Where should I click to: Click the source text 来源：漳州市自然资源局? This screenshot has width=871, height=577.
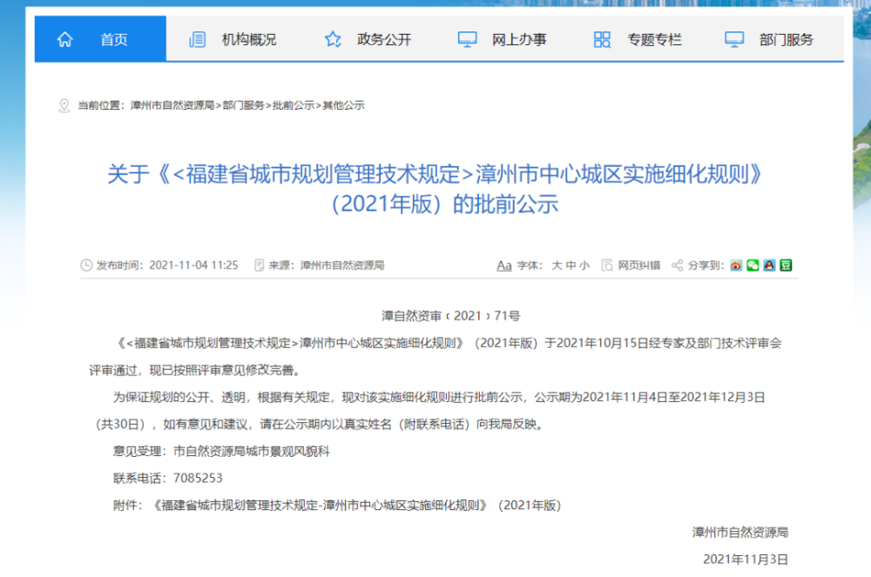(x=326, y=265)
